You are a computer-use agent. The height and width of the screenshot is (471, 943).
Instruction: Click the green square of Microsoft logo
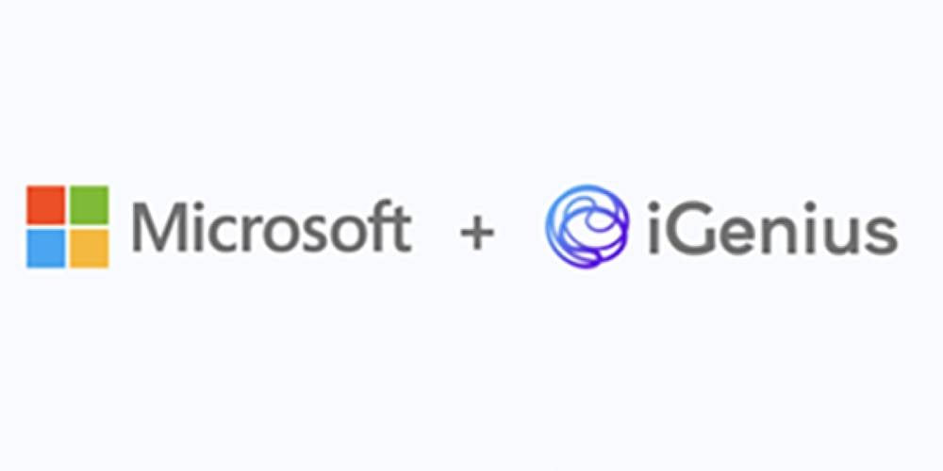[89, 204]
